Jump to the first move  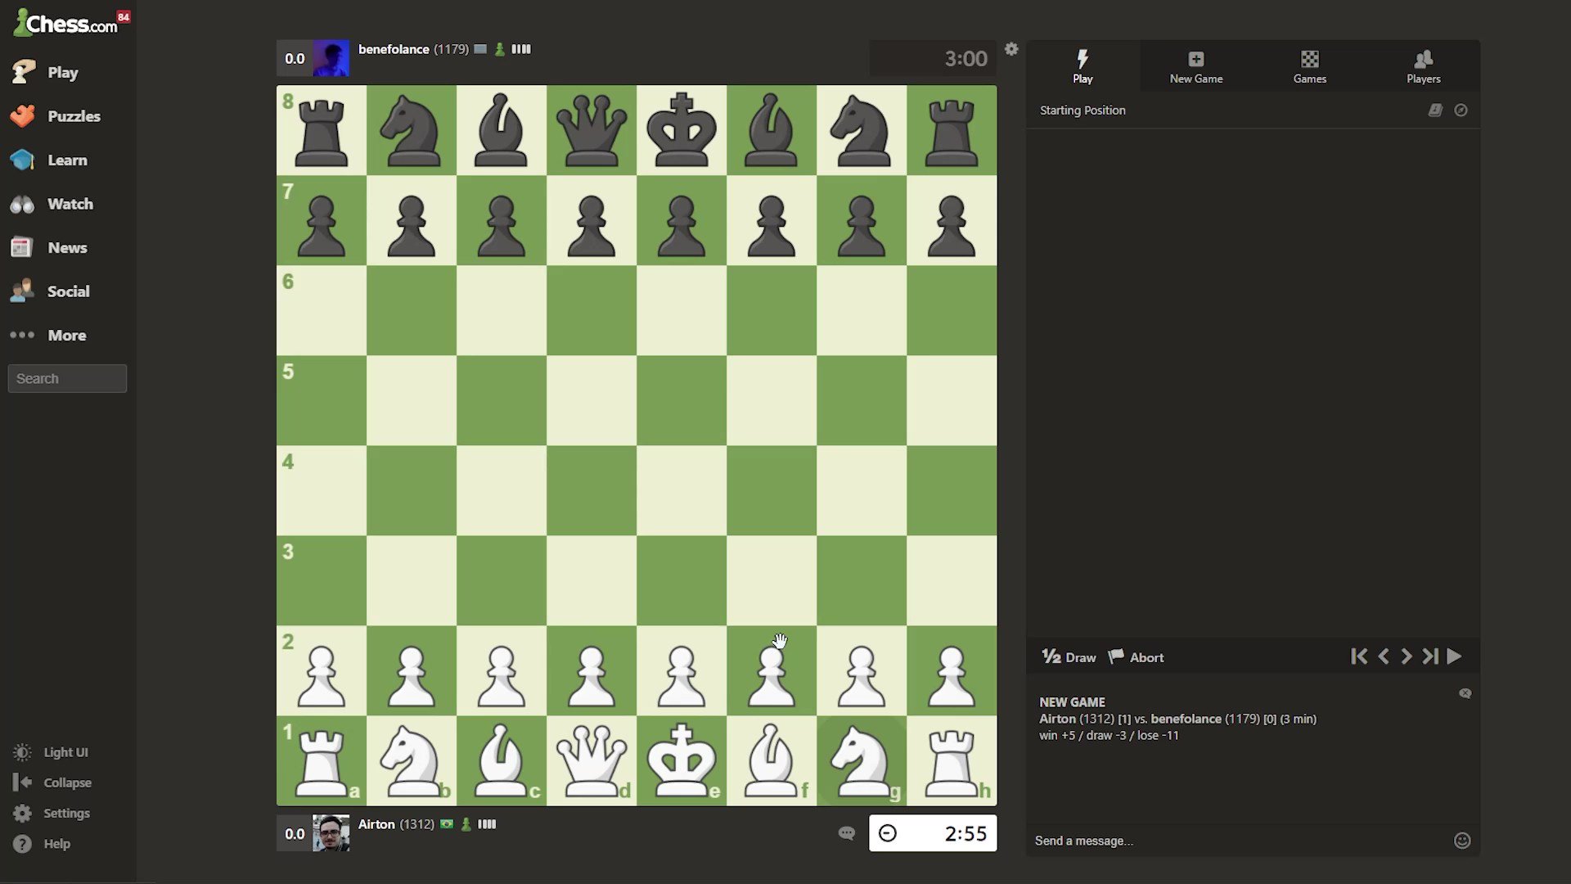pos(1359,656)
